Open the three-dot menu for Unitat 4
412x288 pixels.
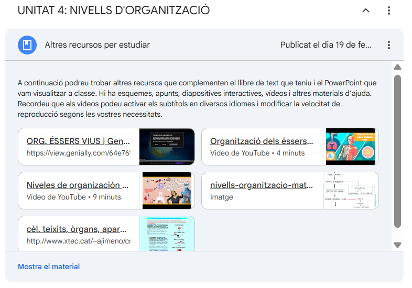coord(388,10)
